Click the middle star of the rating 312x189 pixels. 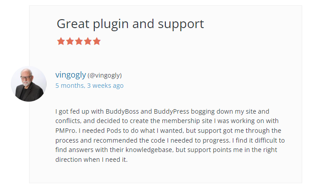pyautogui.click(x=79, y=41)
